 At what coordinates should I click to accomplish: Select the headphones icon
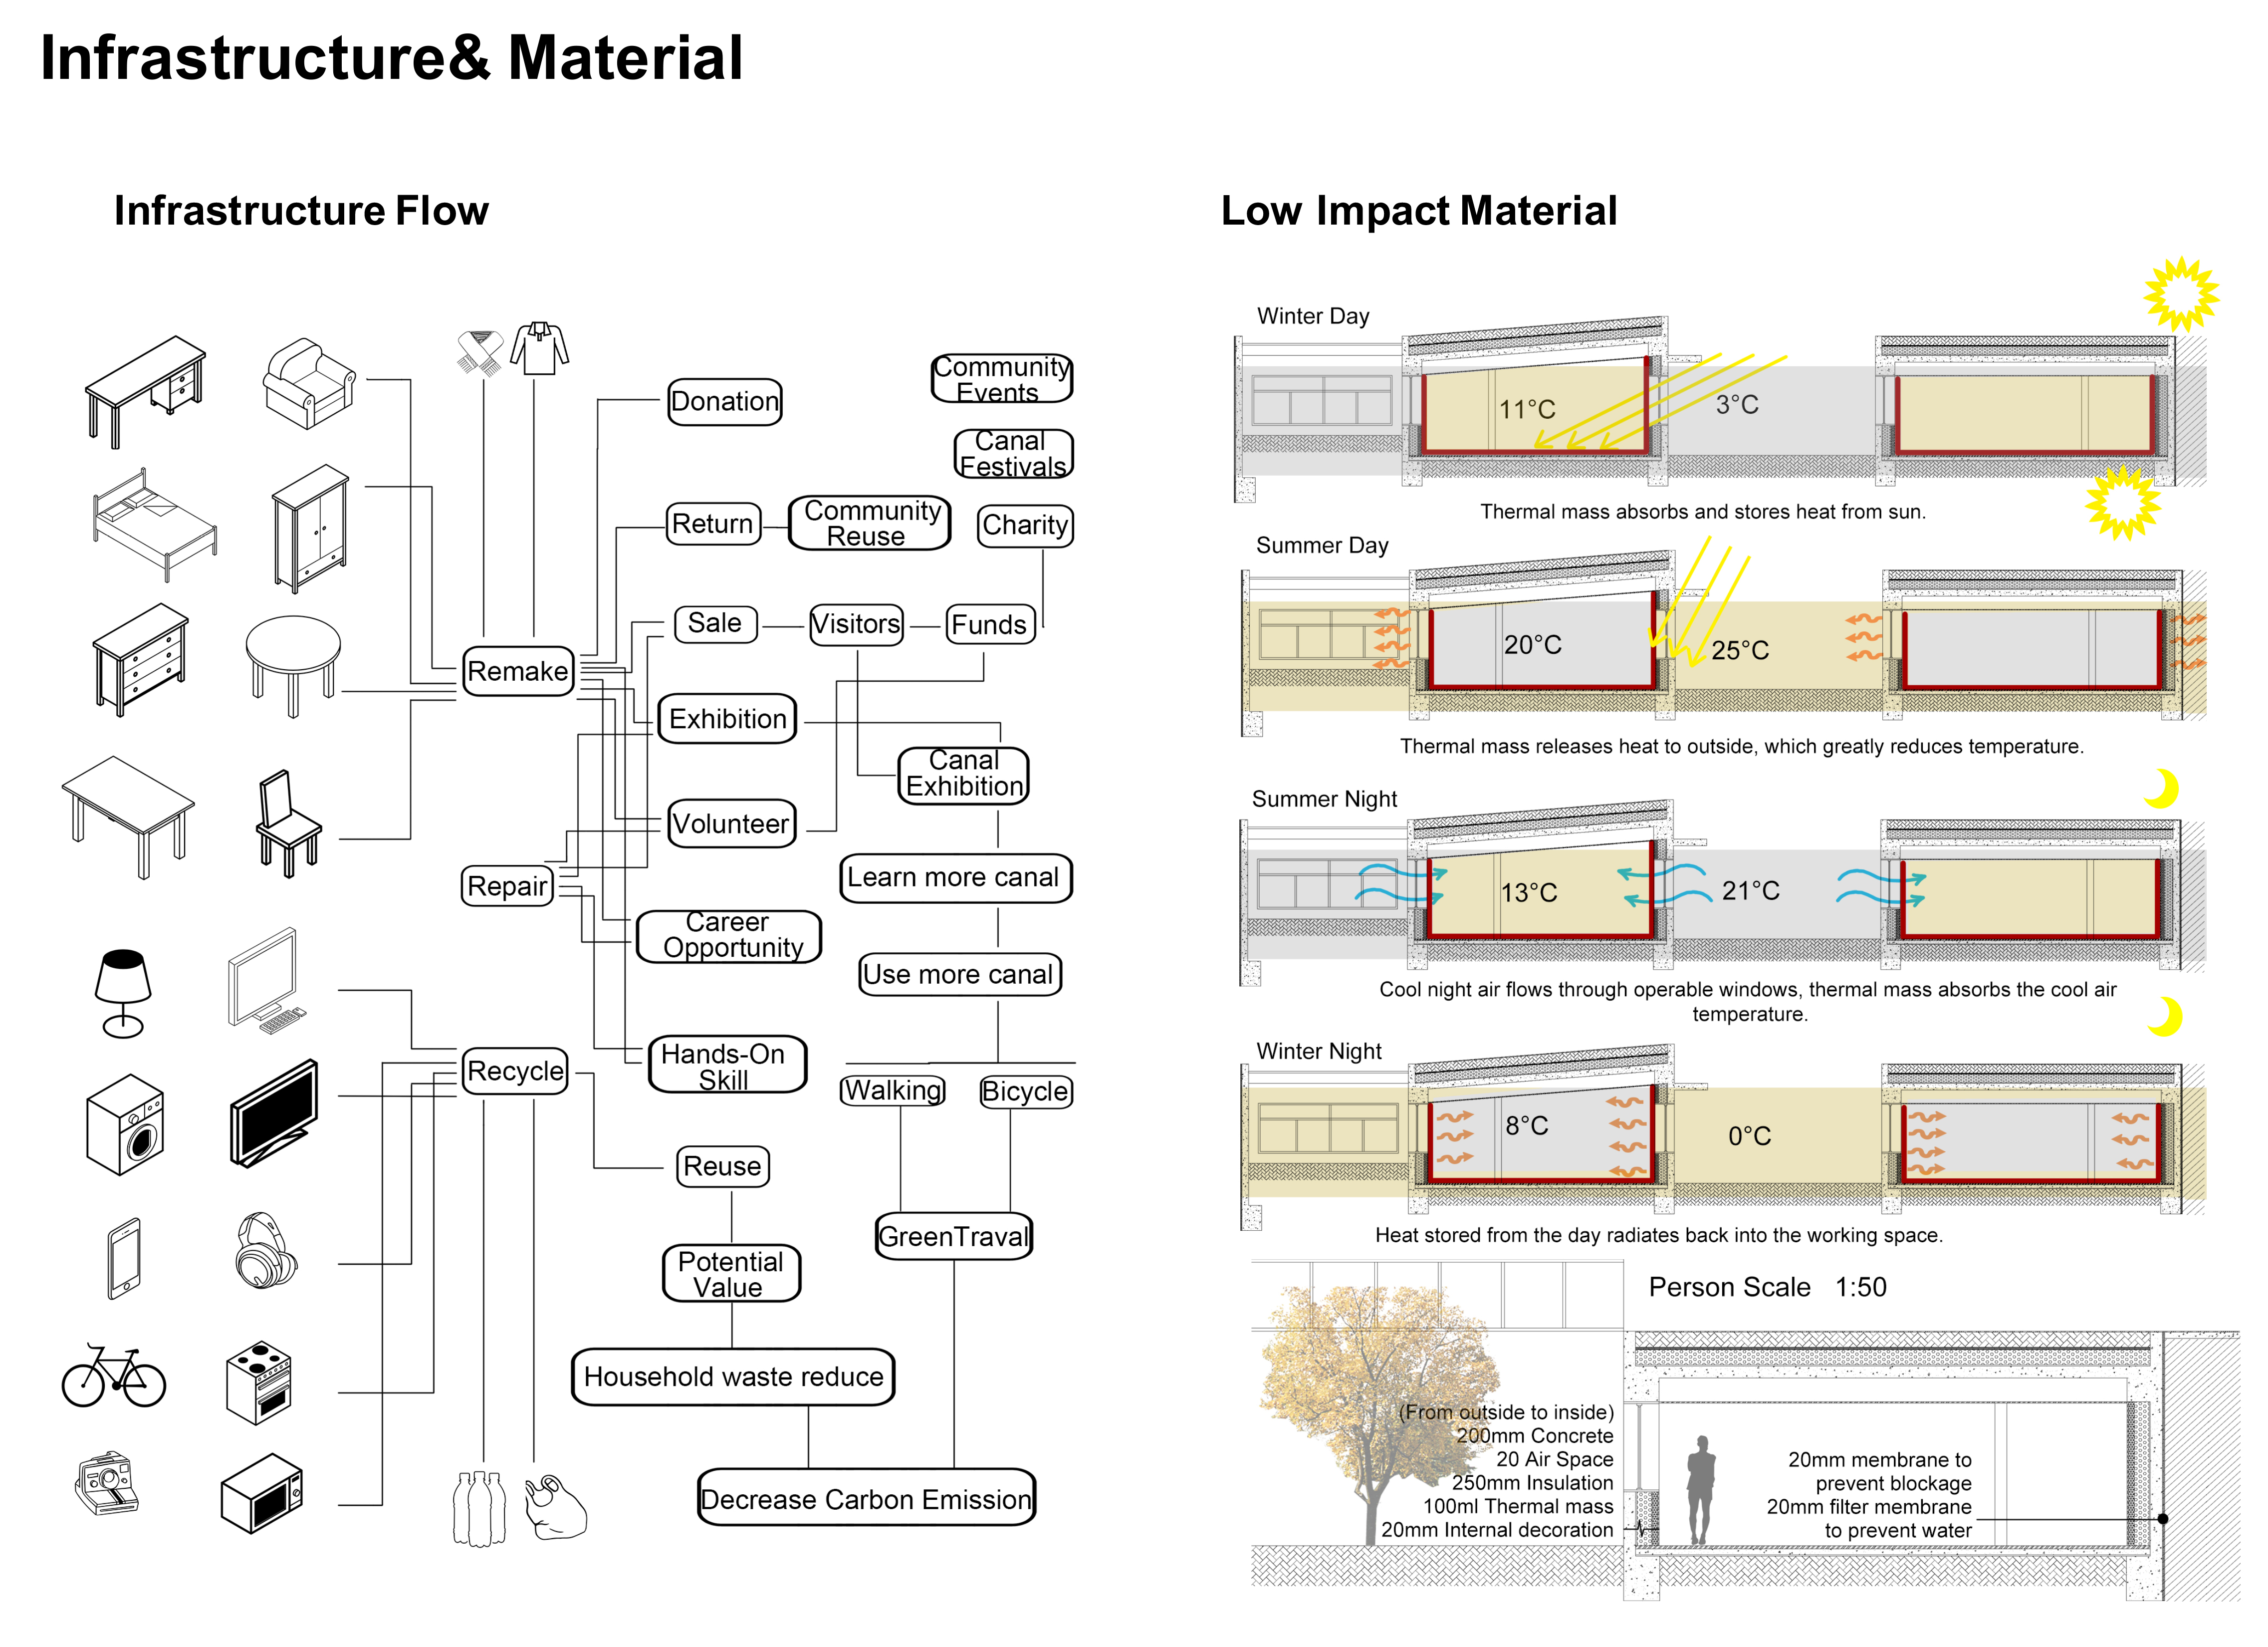(x=266, y=1251)
